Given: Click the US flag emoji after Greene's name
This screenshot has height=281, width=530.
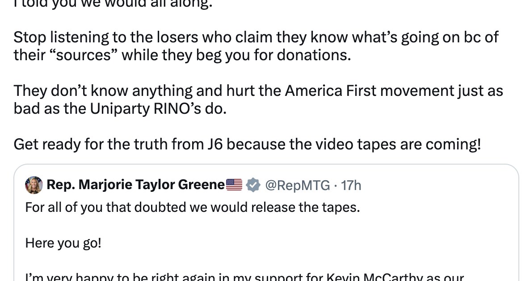Looking at the screenshot, I should (x=234, y=185).
